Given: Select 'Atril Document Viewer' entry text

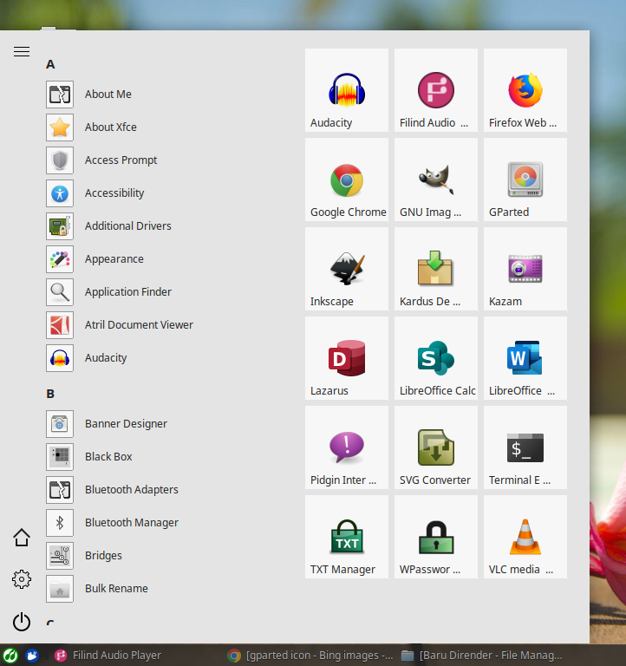Looking at the screenshot, I should 139,325.
